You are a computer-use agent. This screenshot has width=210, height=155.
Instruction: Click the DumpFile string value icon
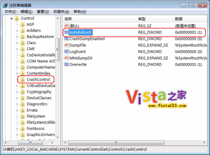coord(66,45)
